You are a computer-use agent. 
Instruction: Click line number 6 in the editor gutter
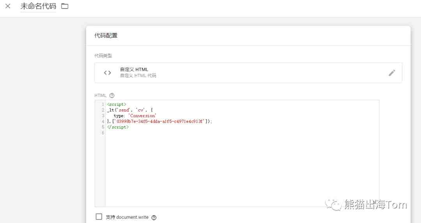pyautogui.click(x=103, y=133)
